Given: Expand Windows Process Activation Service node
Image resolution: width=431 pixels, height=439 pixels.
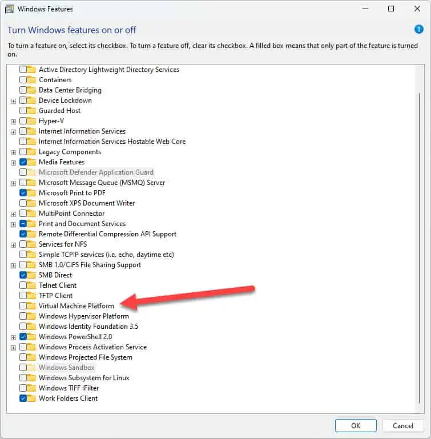Looking at the screenshot, I should 13,348.
